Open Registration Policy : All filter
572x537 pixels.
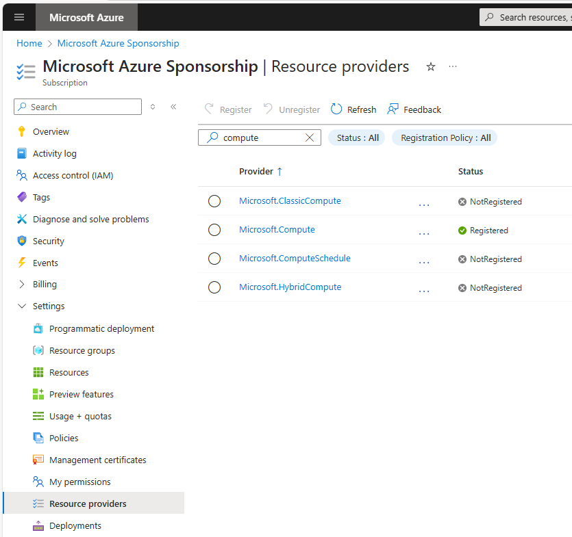tap(445, 137)
